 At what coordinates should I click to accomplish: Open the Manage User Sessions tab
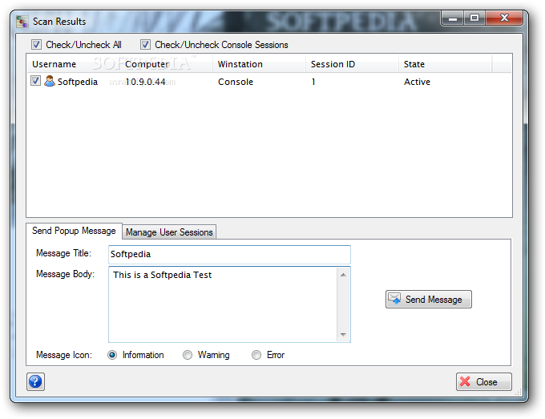point(169,232)
